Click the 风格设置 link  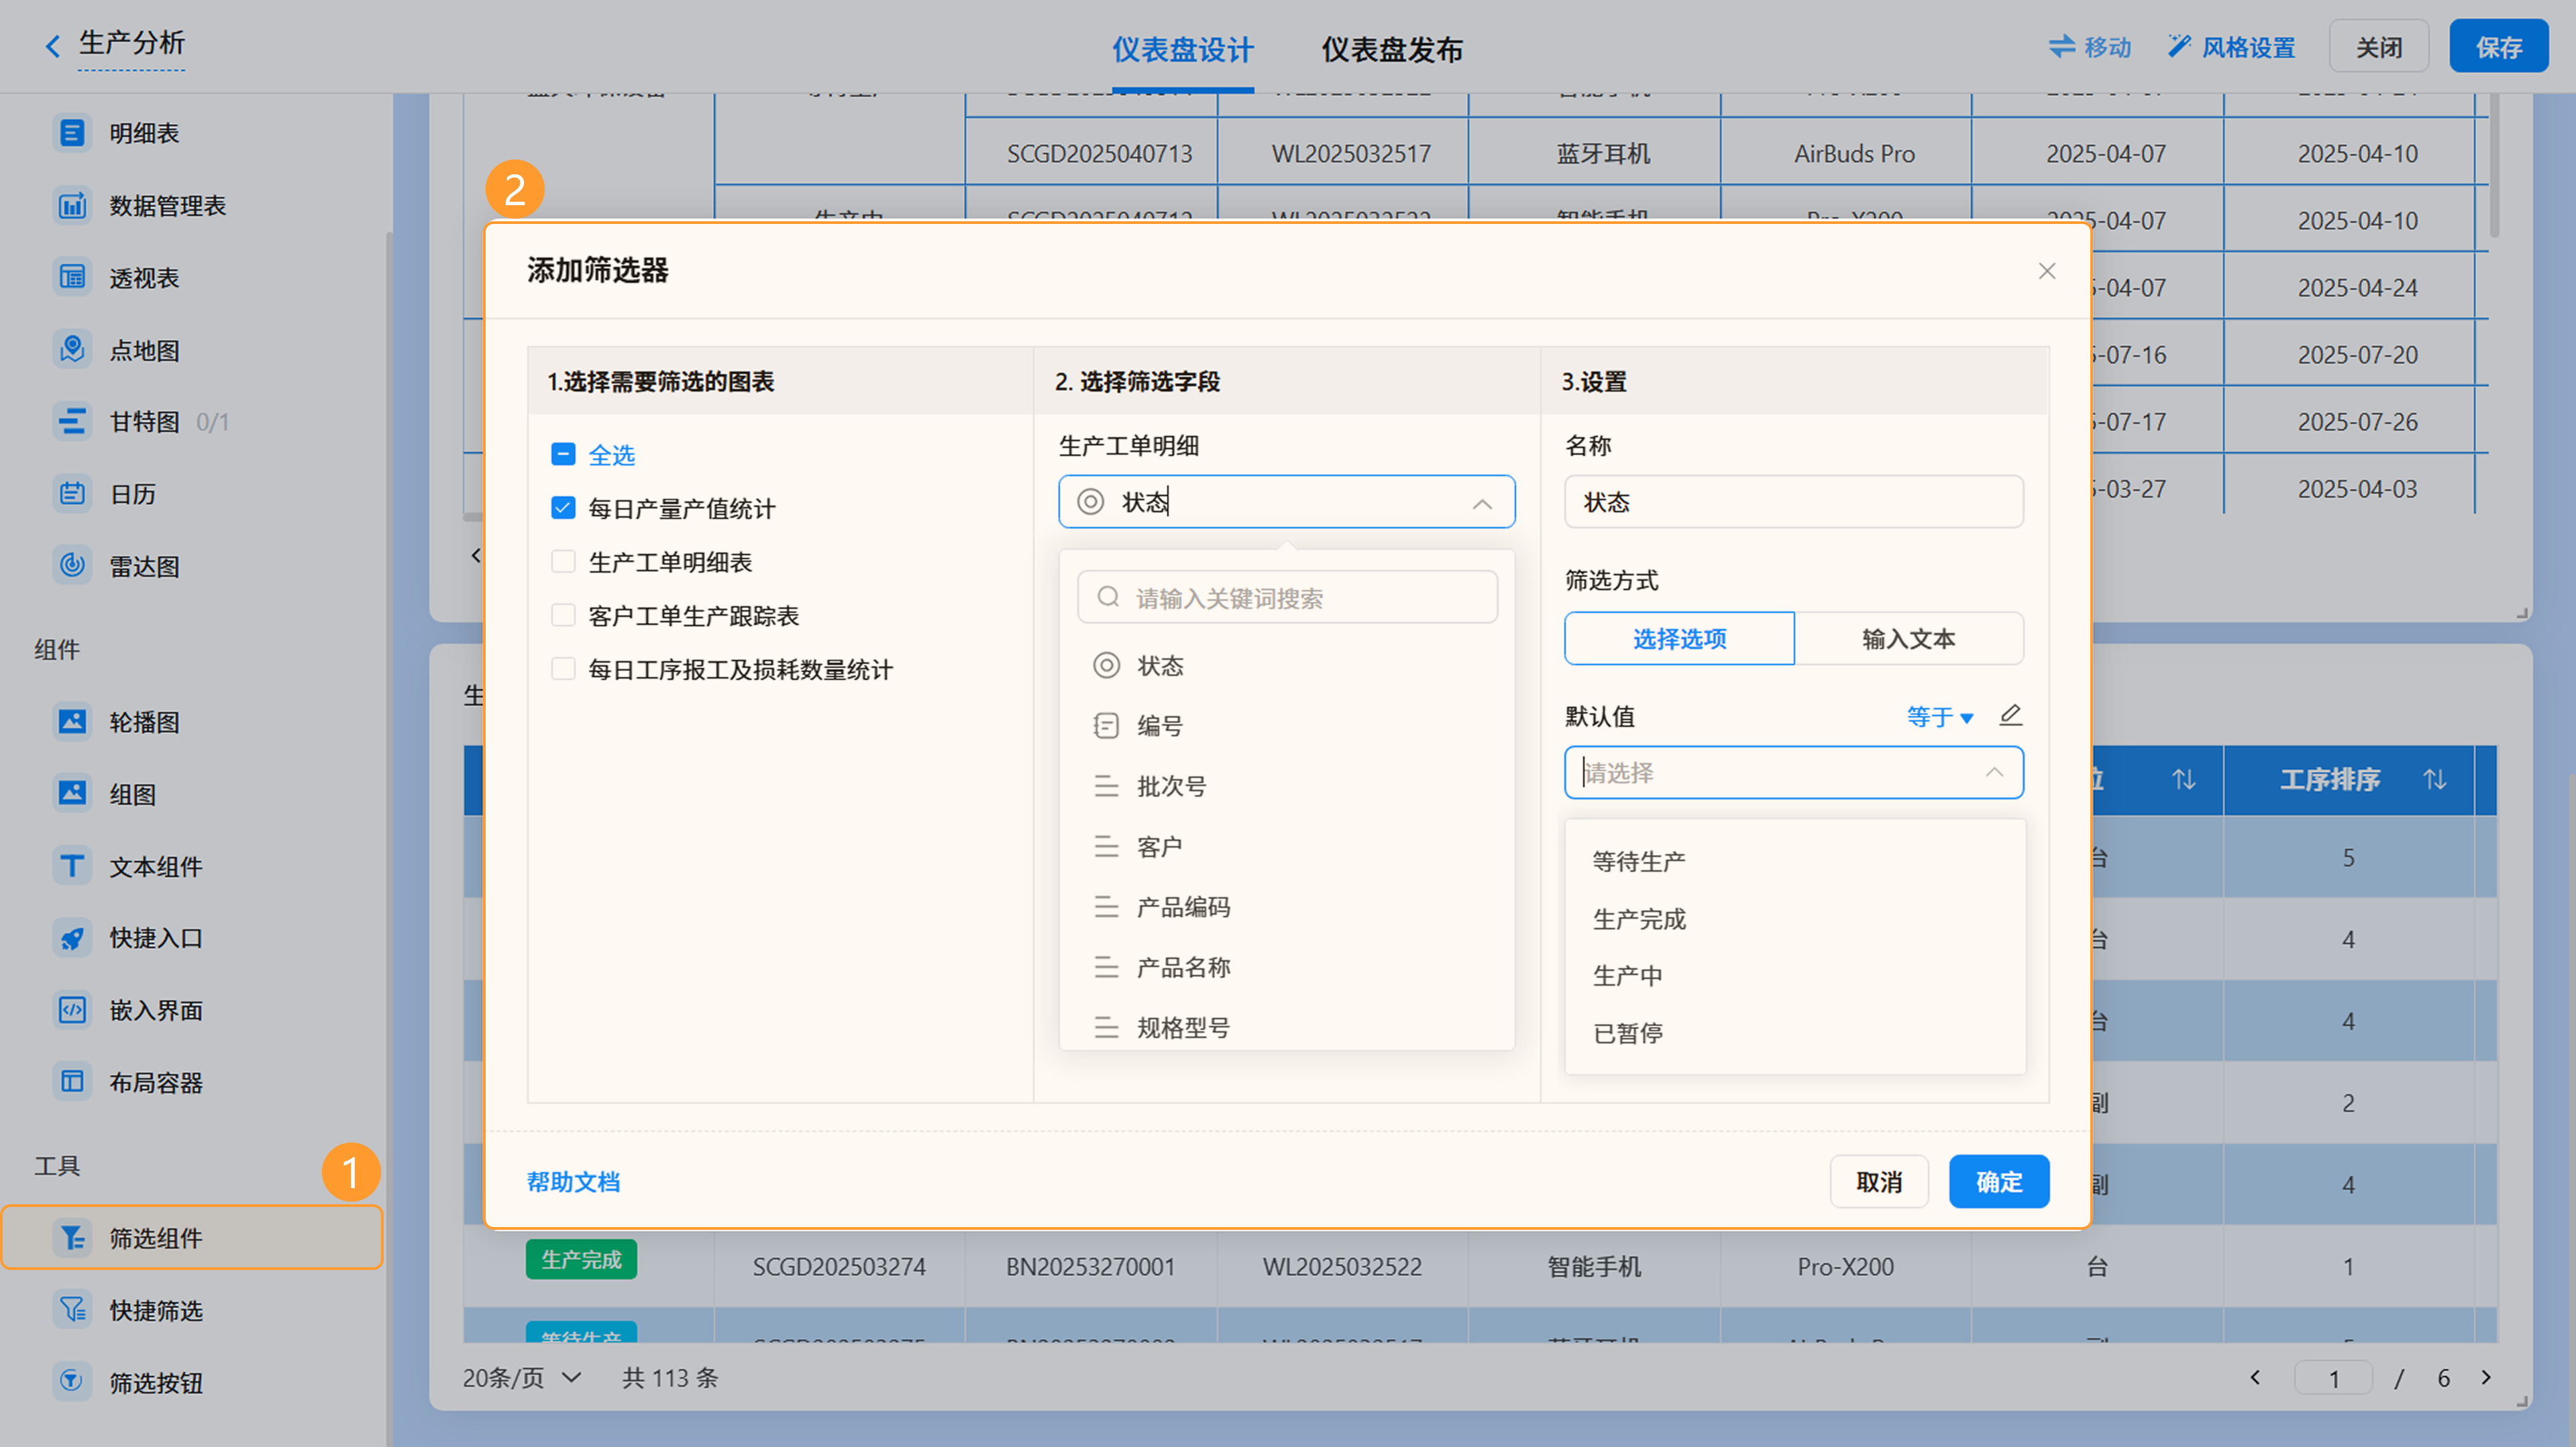pos(2248,47)
